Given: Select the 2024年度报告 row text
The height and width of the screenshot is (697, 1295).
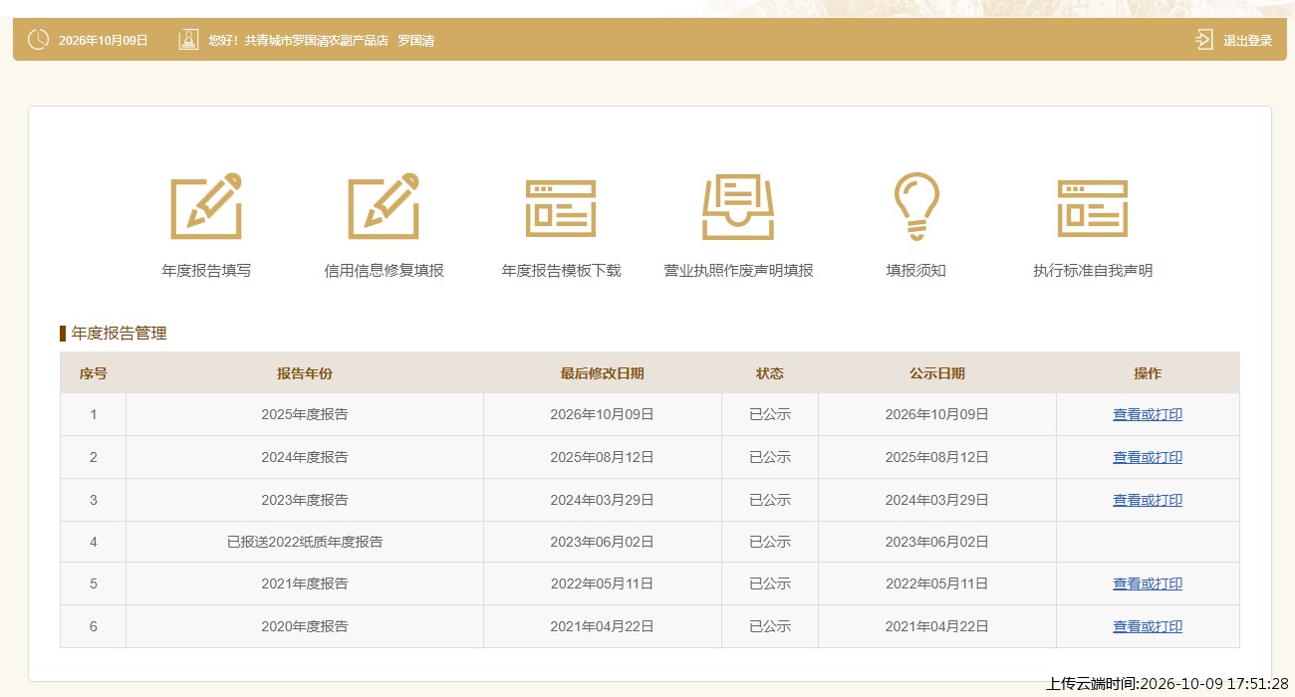Looking at the screenshot, I should (305, 457).
